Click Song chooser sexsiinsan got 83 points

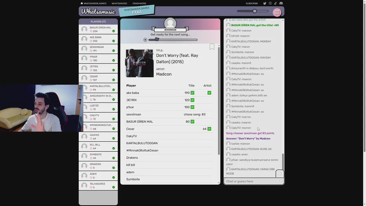click(250, 133)
